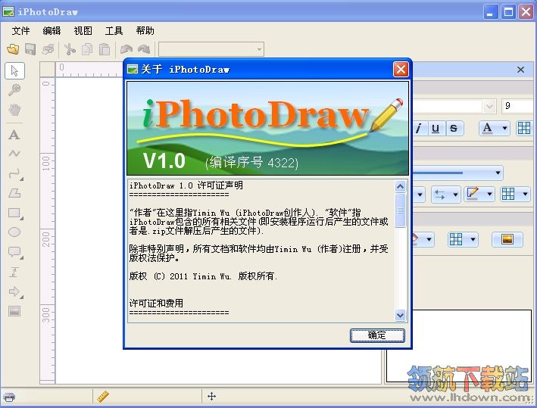Viewport: 537px width, 408px height.
Task: Click the picture fill button in side panel
Action: click(x=507, y=239)
